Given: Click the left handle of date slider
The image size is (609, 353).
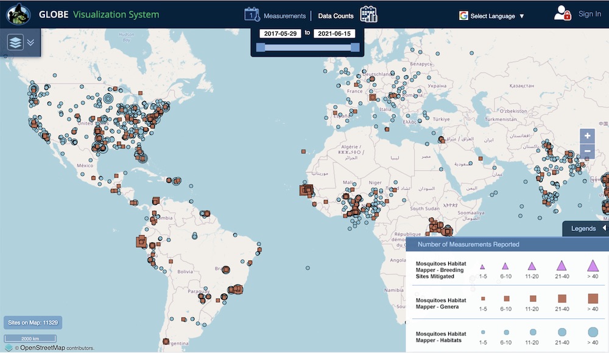Looking at the screenshot, I should point(261,47).
